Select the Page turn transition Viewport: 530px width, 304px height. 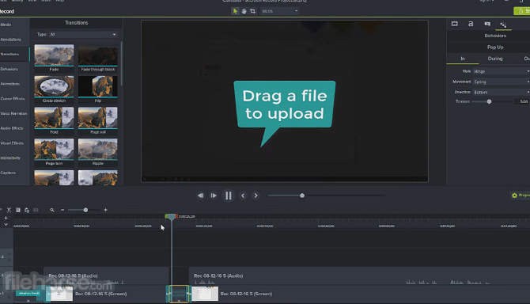[54, 149]
